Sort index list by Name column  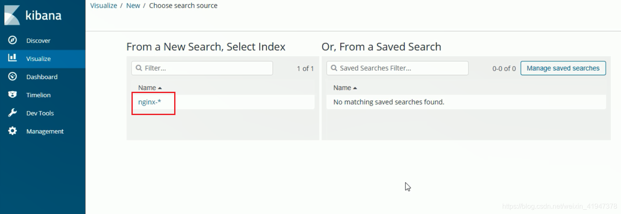pyautogui.click(x=150, y=88)
